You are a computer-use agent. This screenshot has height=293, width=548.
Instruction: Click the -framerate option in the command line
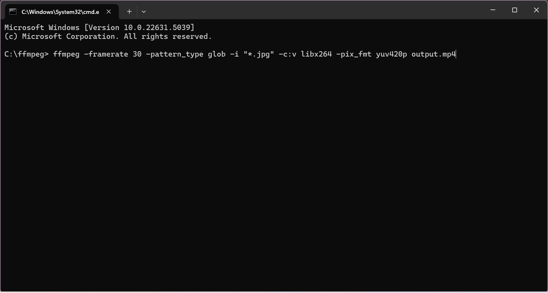coord(106,54)
